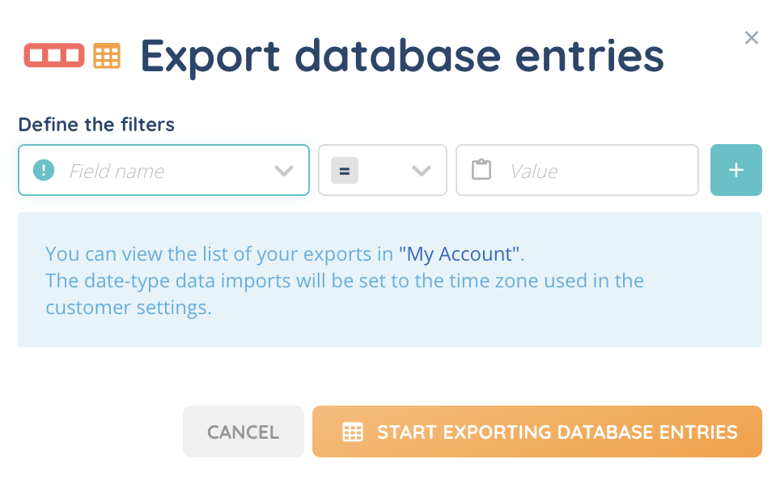This screenshot has height=489, width=780.
Task: Click the orange table grid icon beside title
Action: click(107, 55)
